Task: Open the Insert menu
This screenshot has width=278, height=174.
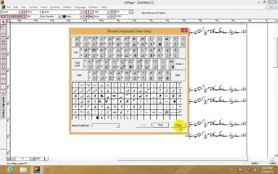Action: [x=43, y=7]
